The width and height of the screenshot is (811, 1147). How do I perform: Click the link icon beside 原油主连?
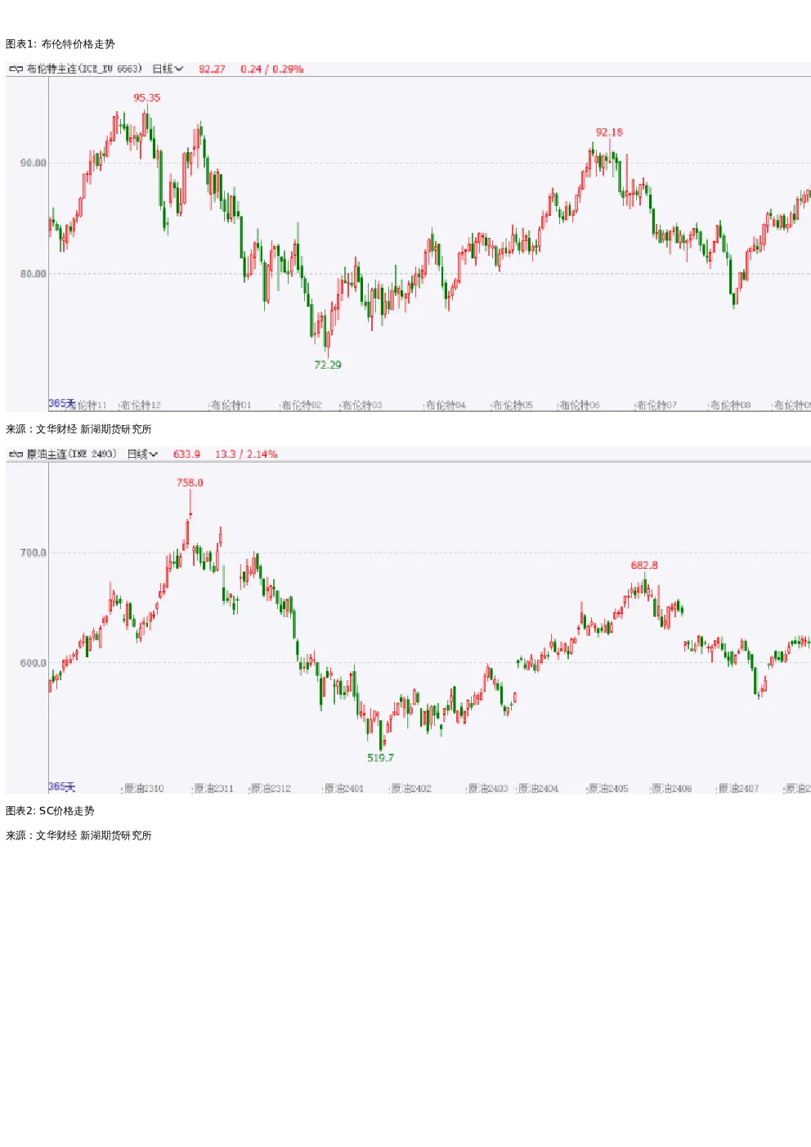(16, 455)
